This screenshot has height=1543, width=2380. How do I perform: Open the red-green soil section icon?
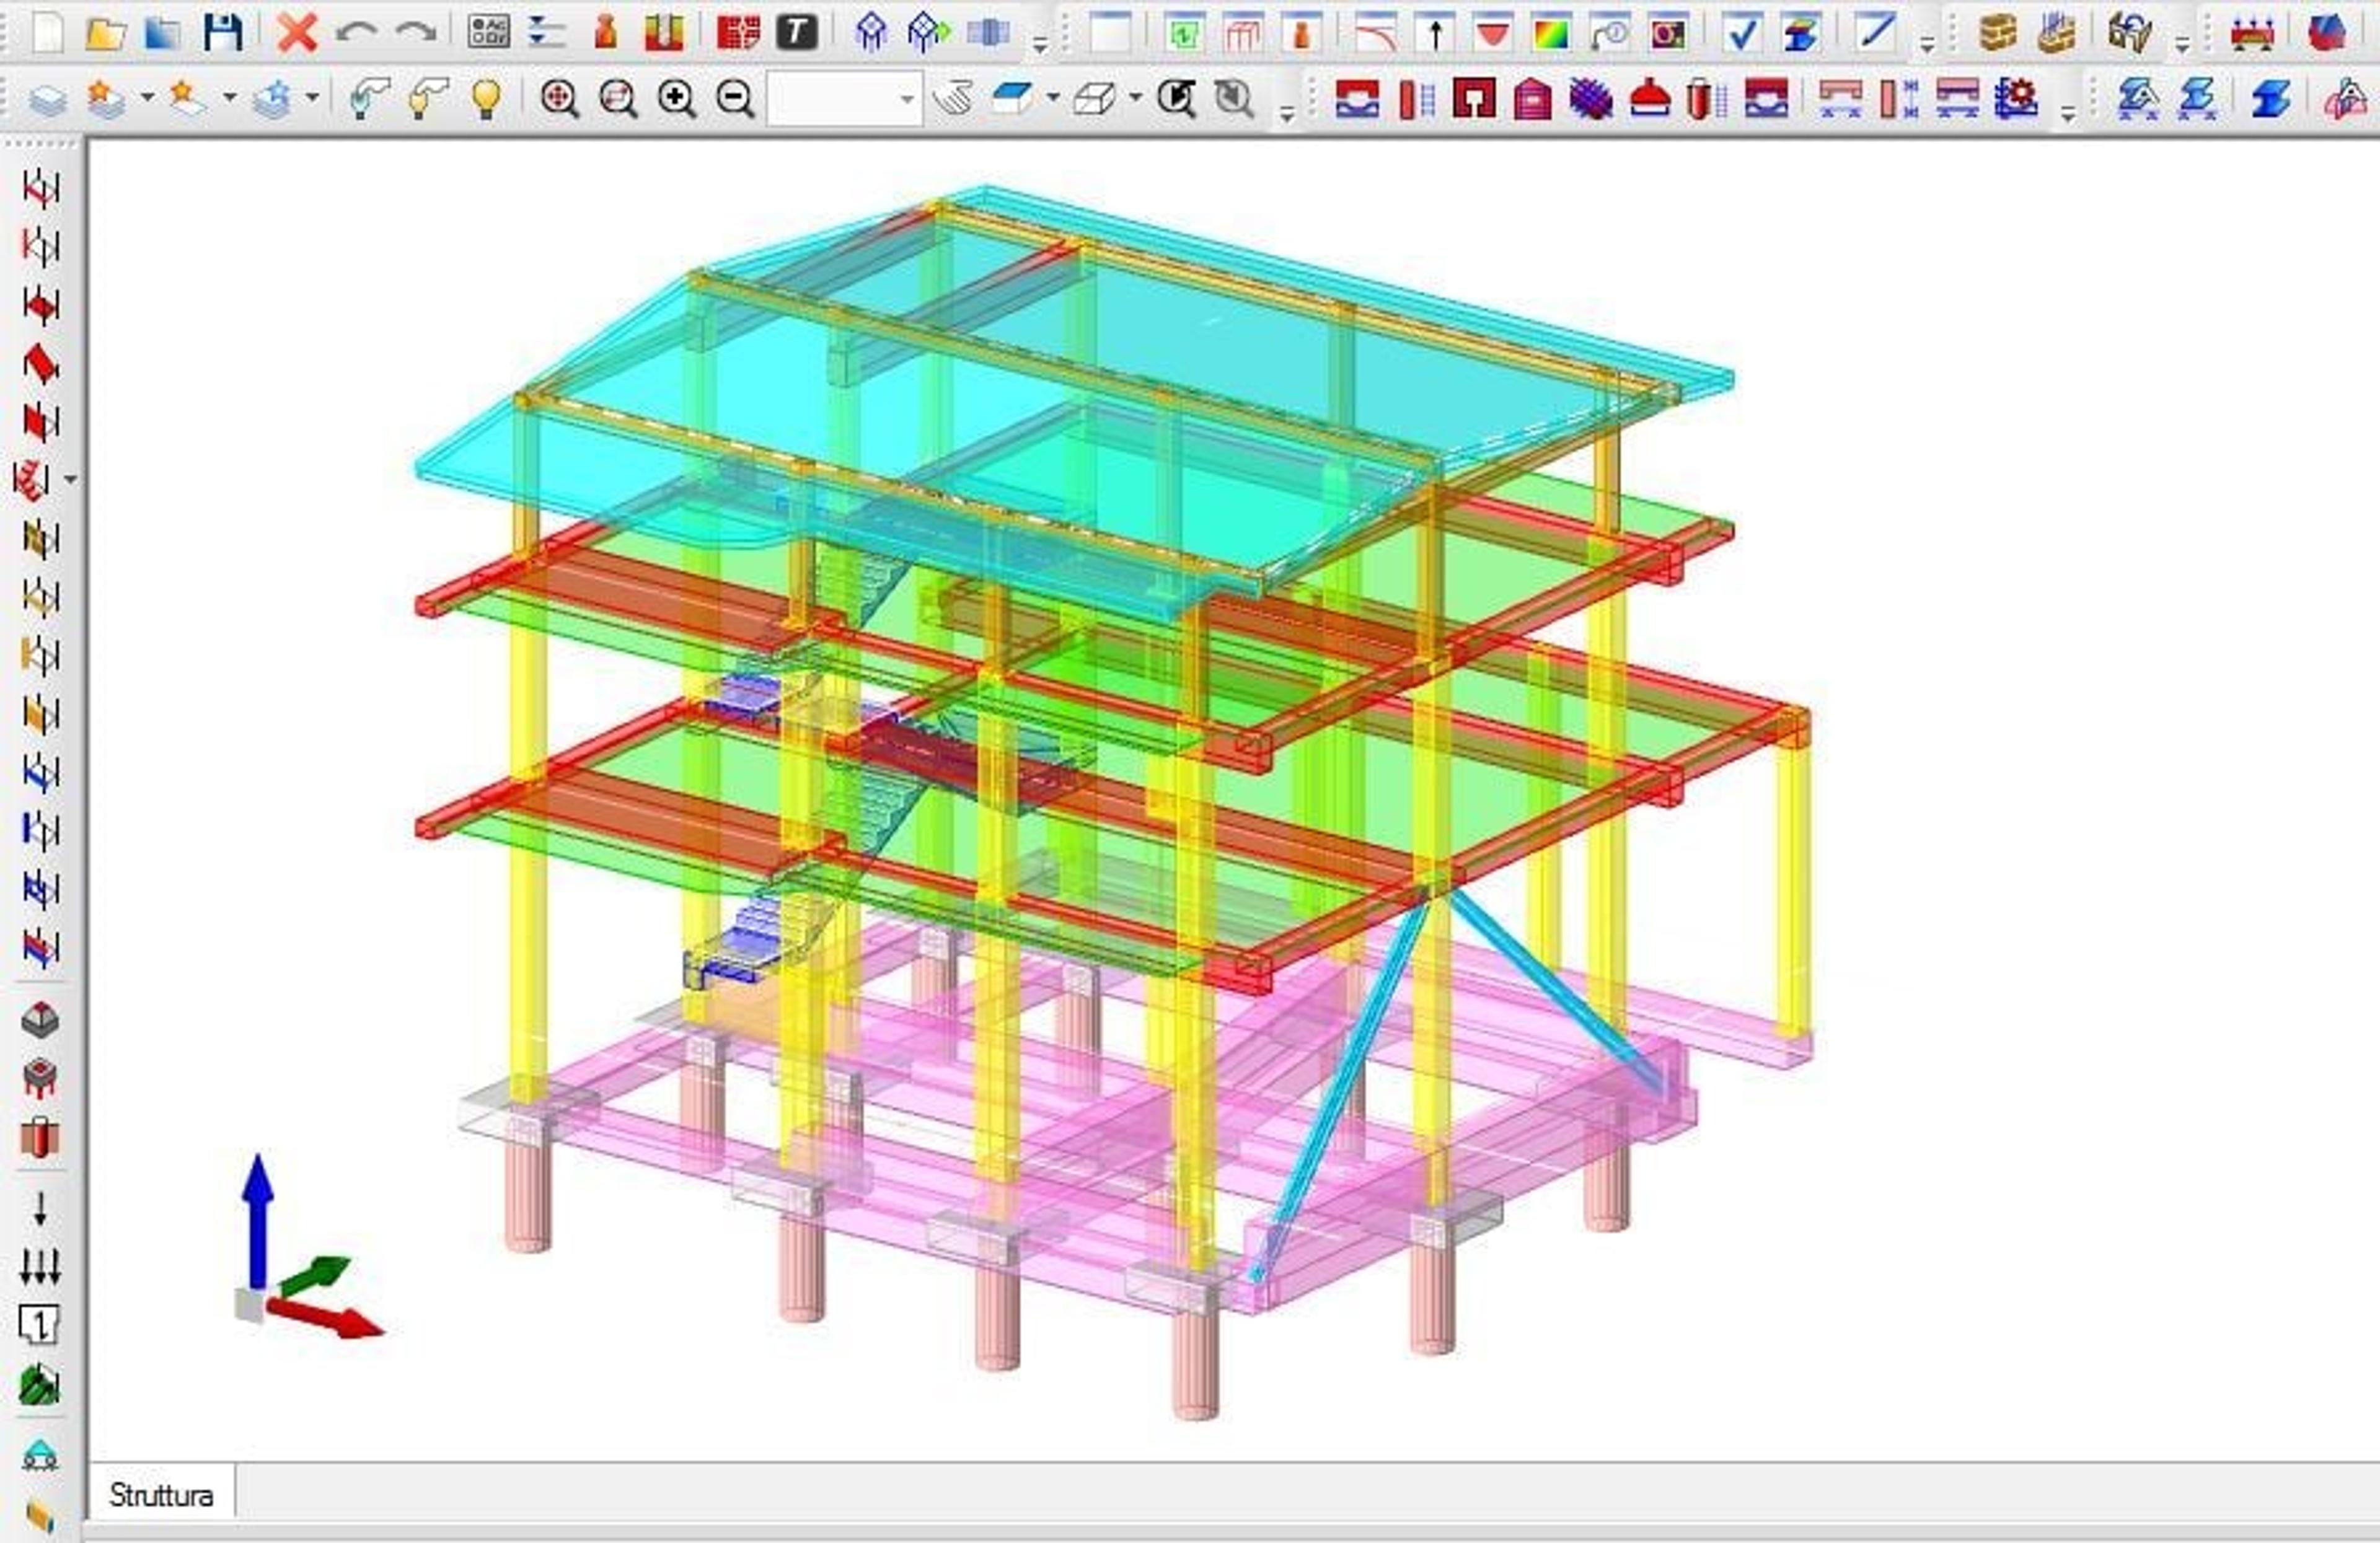663,33
